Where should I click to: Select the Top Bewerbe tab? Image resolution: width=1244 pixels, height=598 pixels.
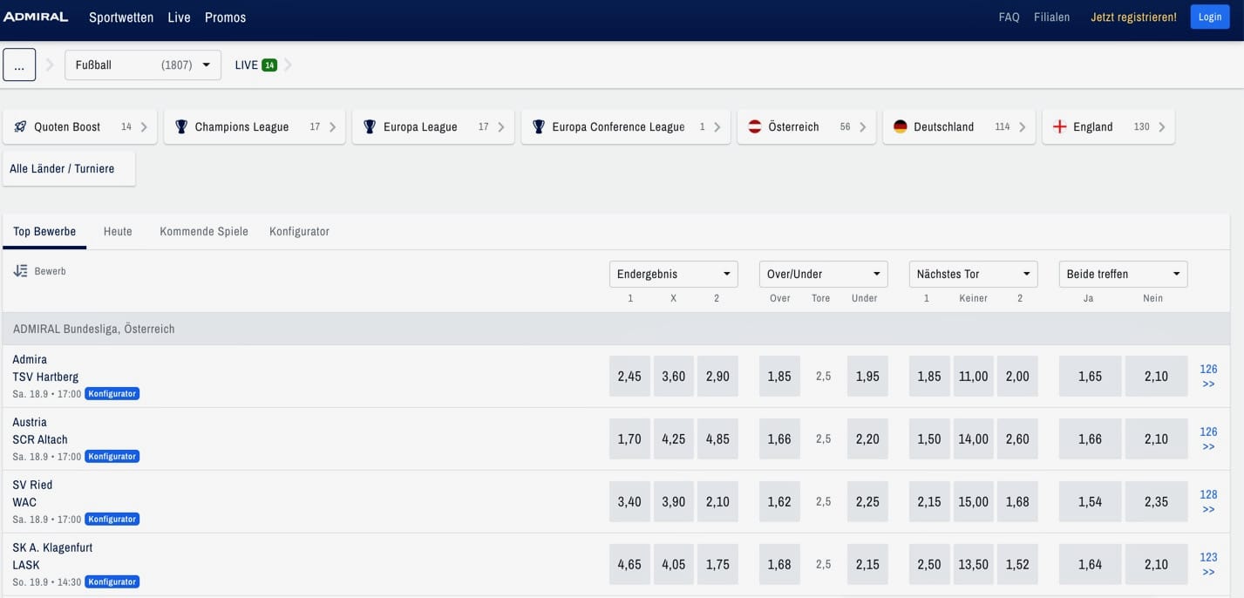(x=44, y=231)
